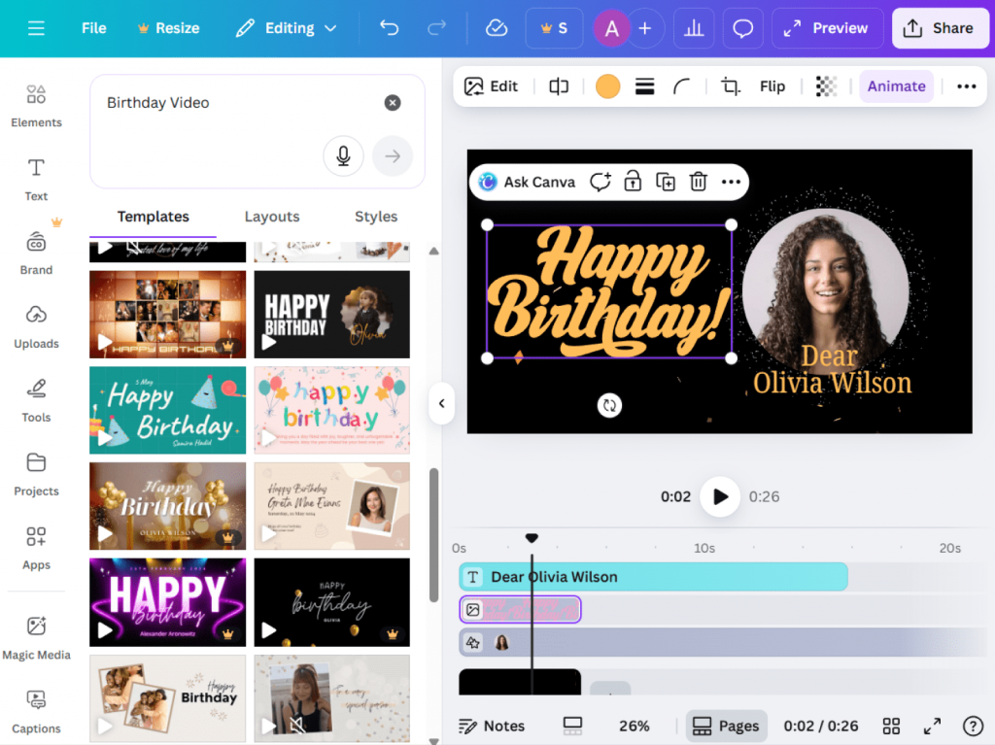Check cloud save status icon
Viewport: 995px width, 745px height.
click(497, 28)
